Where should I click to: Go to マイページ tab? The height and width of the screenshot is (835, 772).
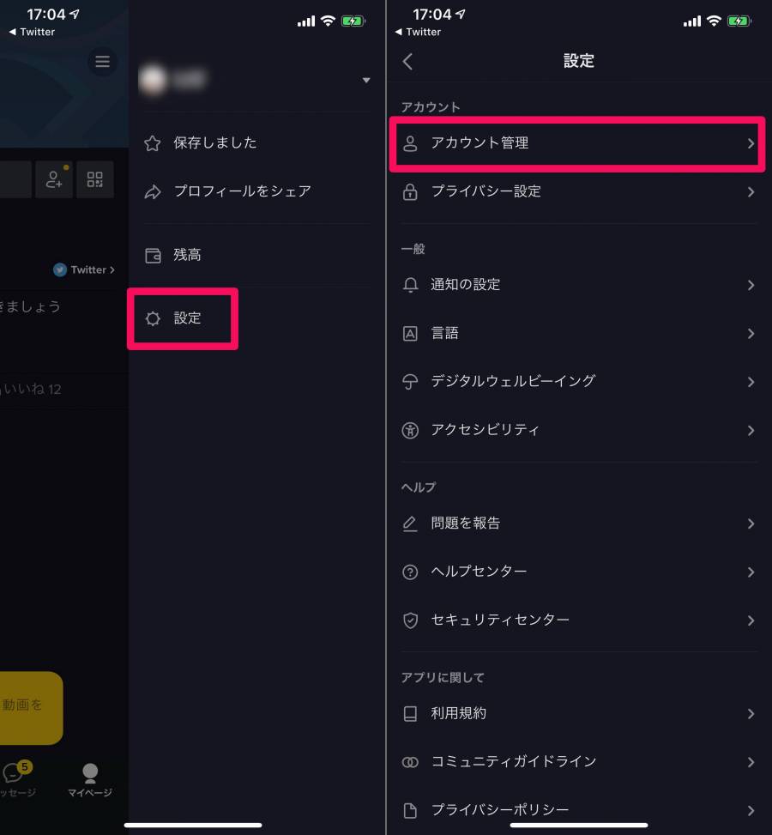(90, 781)
